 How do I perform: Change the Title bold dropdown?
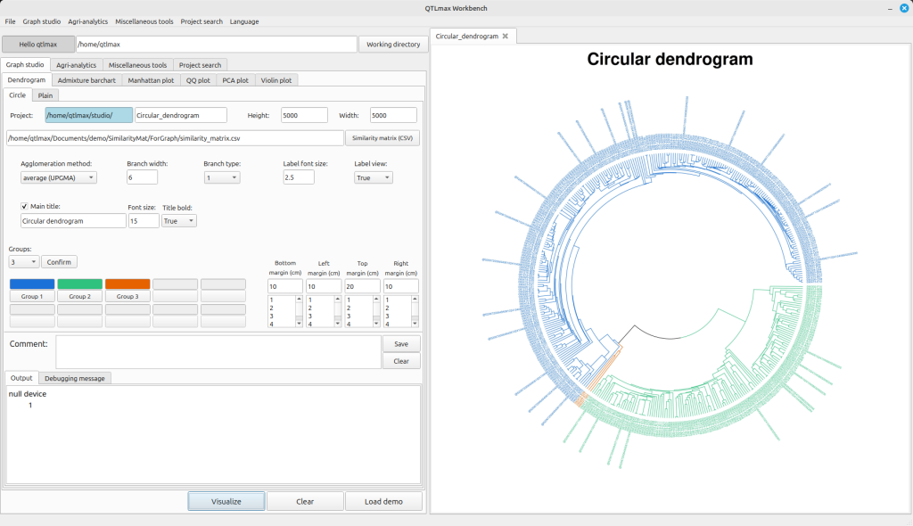pyautogui.click(x=179, y=221)
